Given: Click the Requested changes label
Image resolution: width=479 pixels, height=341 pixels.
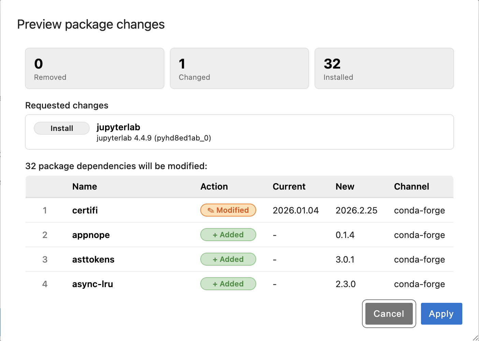Looking at the screenshot, I should point(67,105).
